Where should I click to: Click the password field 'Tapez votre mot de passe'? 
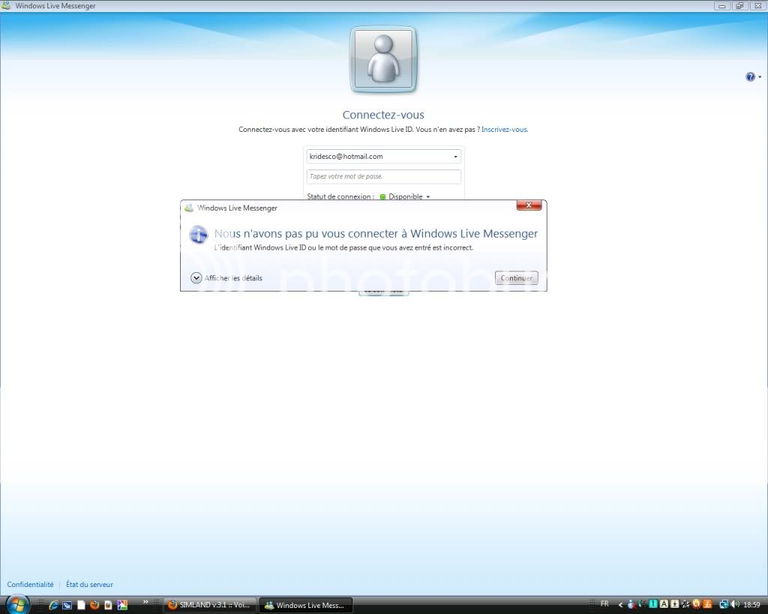point(383,176)
